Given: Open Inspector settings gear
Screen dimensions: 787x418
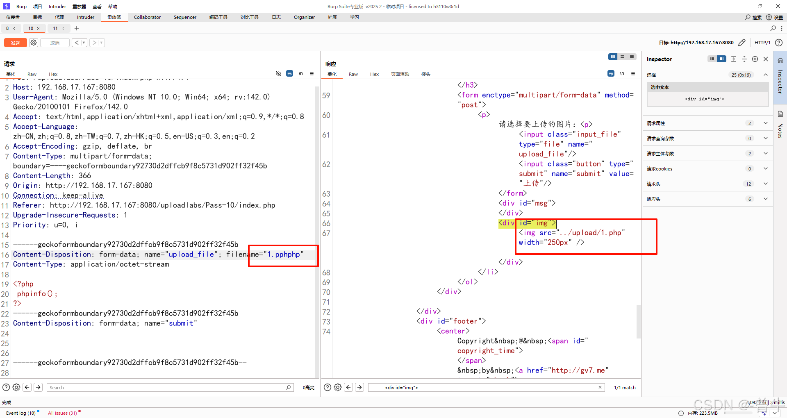Looking at the screenshot, I should (755, 59).
